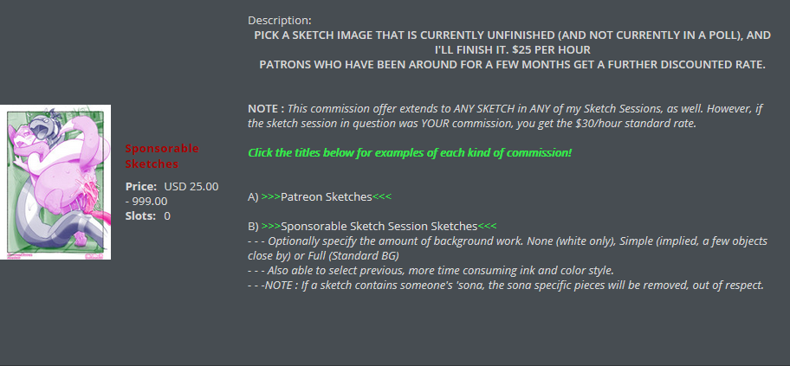Viewport: 790px width, 366px height.
Task: Click green >>> arrows before Patreon Sketches
Action: point(270,197)
